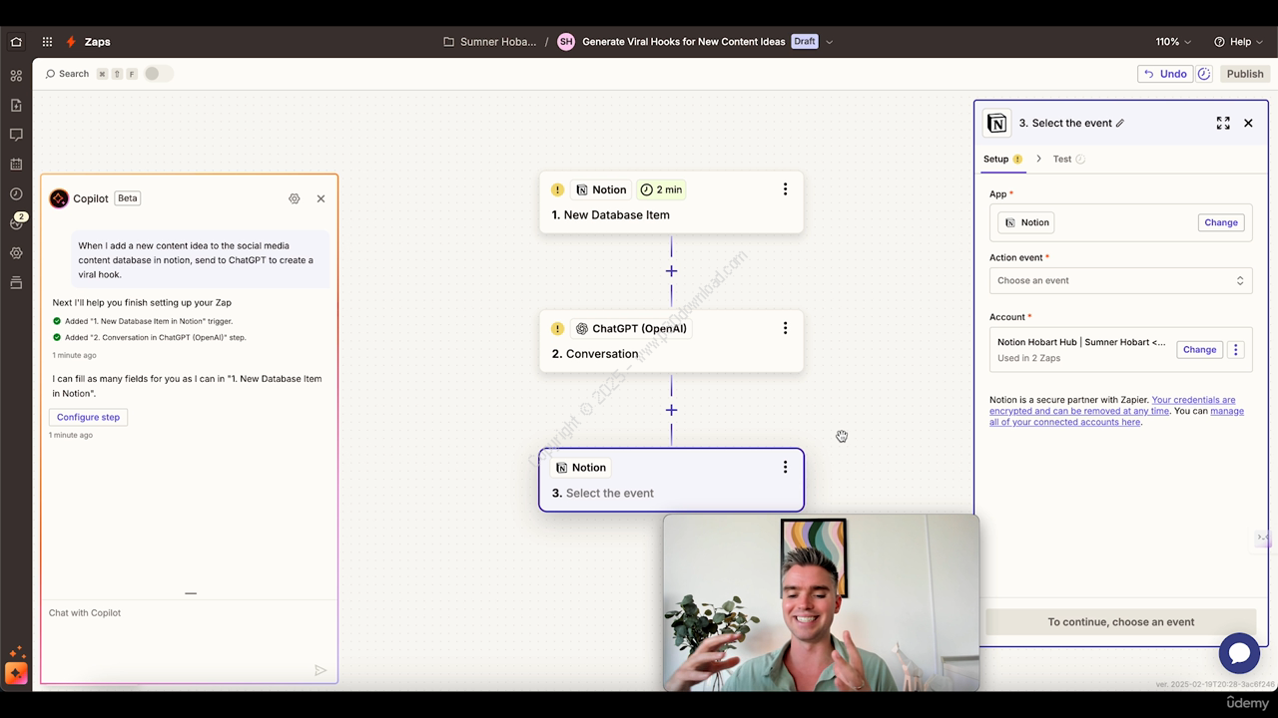Open the ChatGPT step three-dot menu
Image resolution: width=1278 pixels, height=718 pixels.
pos(785,328)
